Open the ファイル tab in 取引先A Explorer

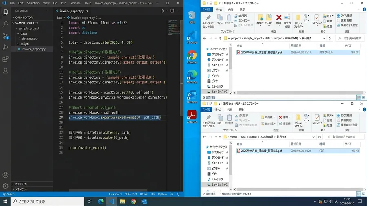[x=206, y=9]
